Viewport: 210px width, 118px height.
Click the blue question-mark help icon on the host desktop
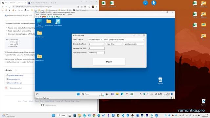click(x=145, y=3)
